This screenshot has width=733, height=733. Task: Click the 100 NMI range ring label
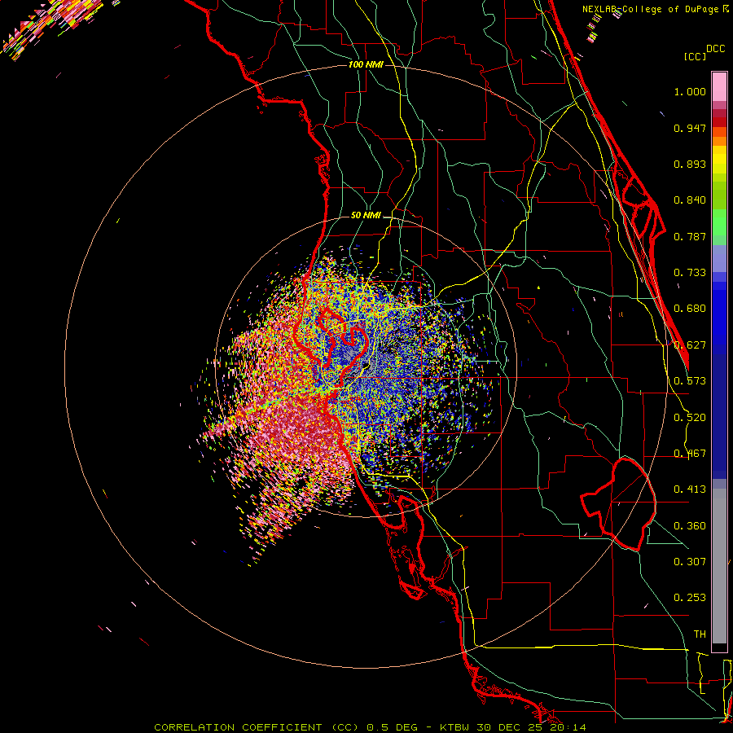366,64
